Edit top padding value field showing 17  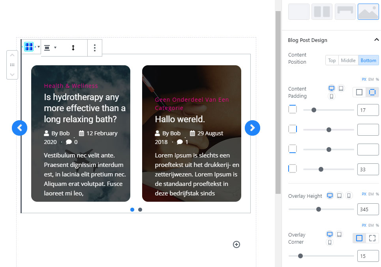(368, 110)
